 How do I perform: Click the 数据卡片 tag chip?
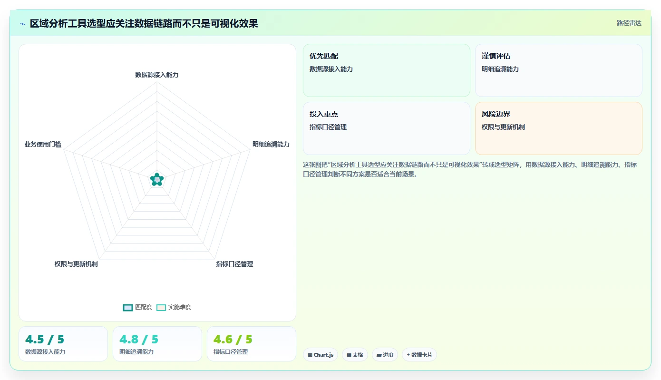pos(419,355)
